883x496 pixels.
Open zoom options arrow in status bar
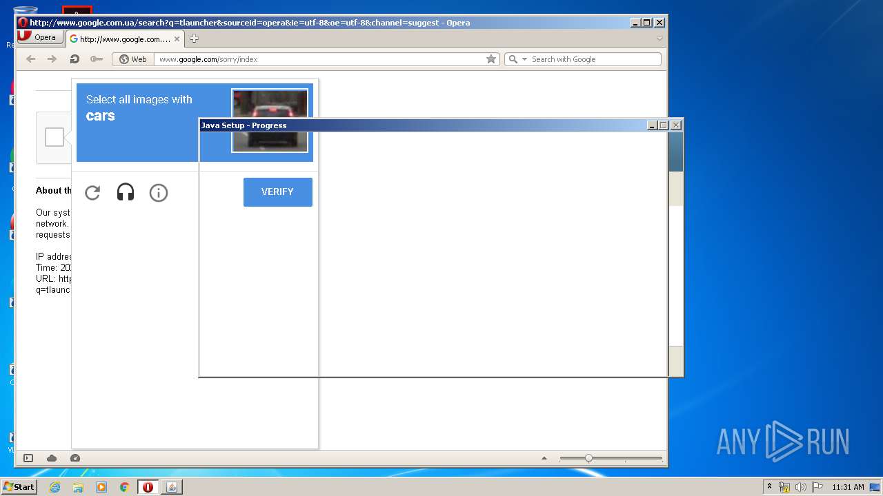pos(544,458)
